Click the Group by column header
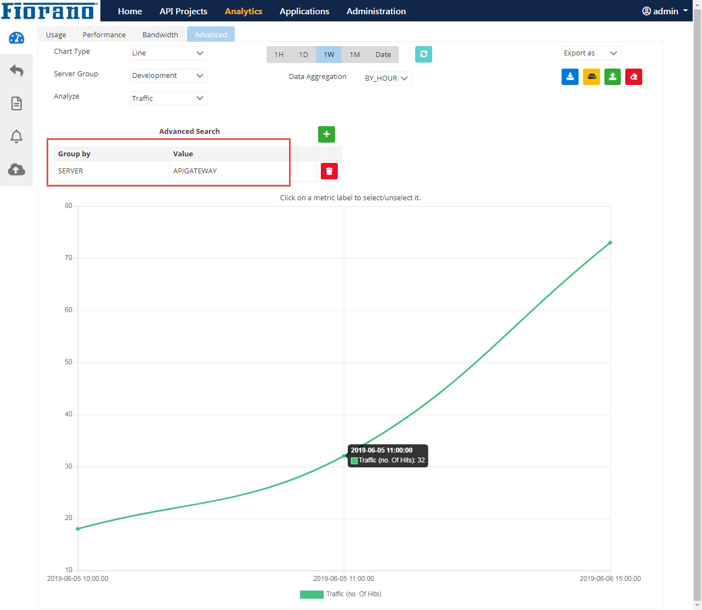Image resolution: width=702 pixels, height=610 pixels. 112,154
